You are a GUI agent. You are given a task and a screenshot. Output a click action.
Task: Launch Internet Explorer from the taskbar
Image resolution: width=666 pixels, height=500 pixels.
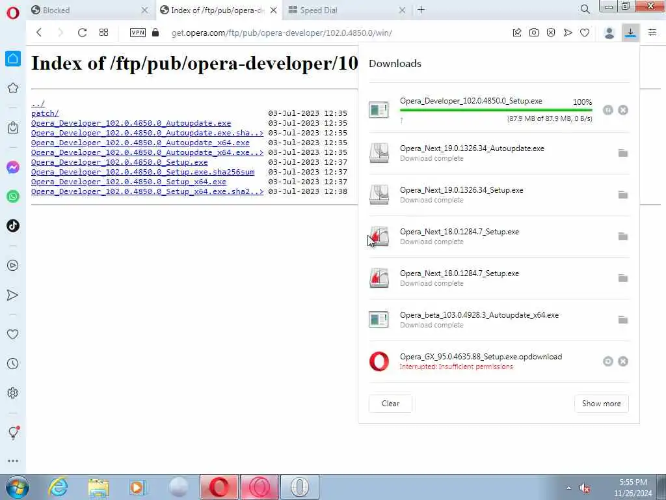click(x=57, y=487)
